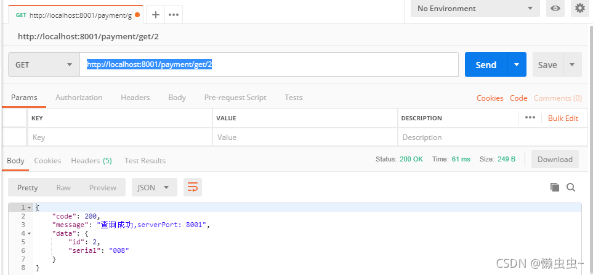Click the 249 B size value
Viewport: 593px width, 275px height.
506,159
